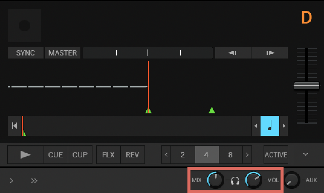Toggle SYNC on deck D
The width and height of the screenshot is (324, 193).
pos(25,53)
